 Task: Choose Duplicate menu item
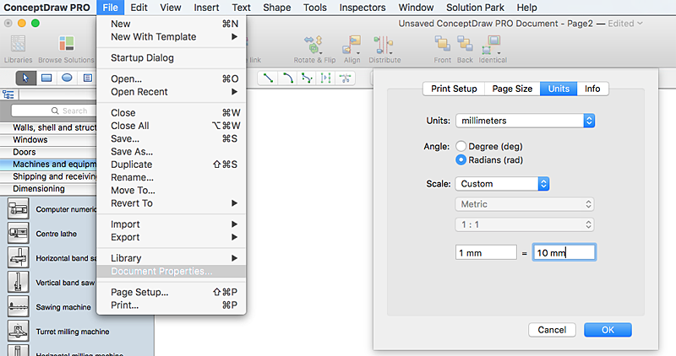coord(172,165)
